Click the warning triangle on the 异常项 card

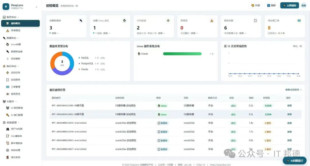tap(212, 21)
